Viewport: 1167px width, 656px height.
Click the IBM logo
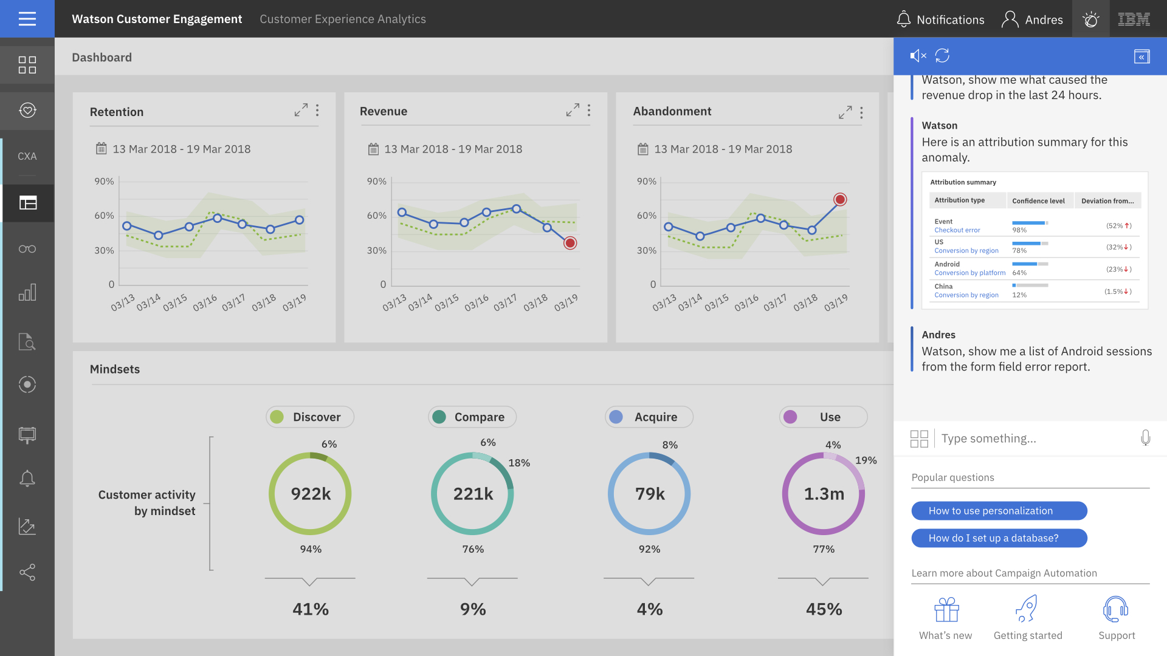point(1134,19)
